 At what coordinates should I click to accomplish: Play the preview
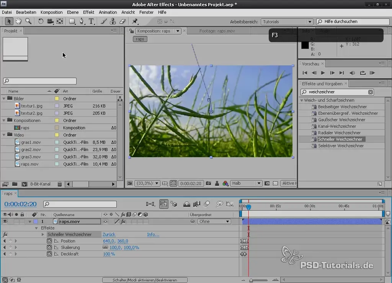pyautogui.click(x=323, y=73)
